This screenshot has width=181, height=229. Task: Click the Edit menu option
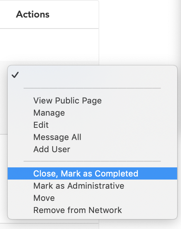pyautogui.click(x=92, y=125)
